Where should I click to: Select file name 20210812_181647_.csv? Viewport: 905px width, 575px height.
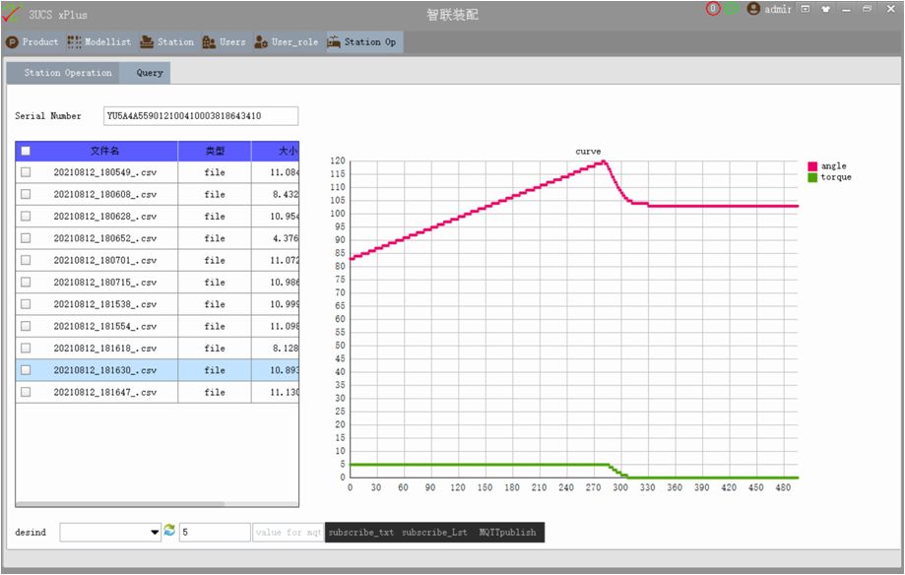click(105, 392)
